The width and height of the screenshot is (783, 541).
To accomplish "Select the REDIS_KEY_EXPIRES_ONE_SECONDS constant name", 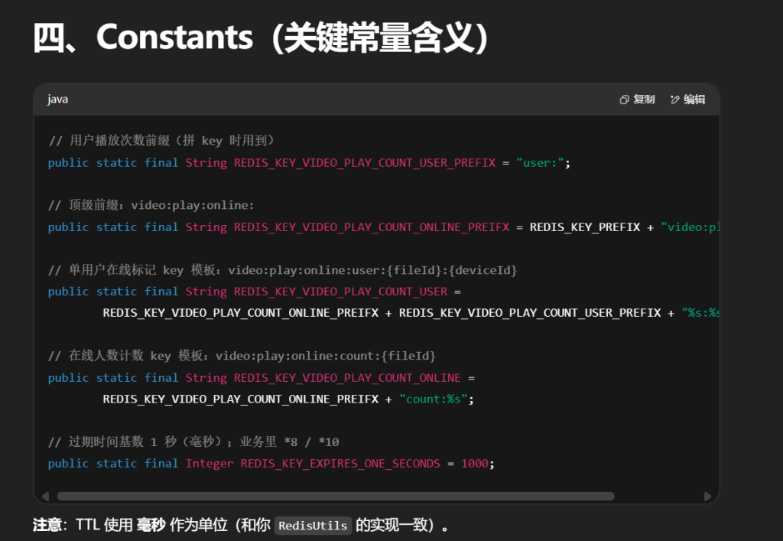I will pyautogui.click(x=340, y=464).
